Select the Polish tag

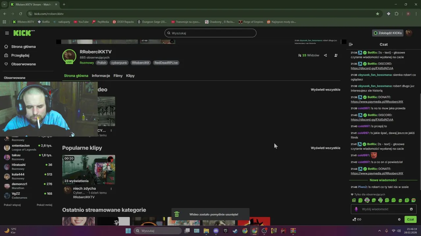click(x=102, y=63)
